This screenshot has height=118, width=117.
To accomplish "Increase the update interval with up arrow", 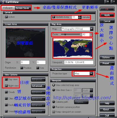I will (x=80, y=16).
